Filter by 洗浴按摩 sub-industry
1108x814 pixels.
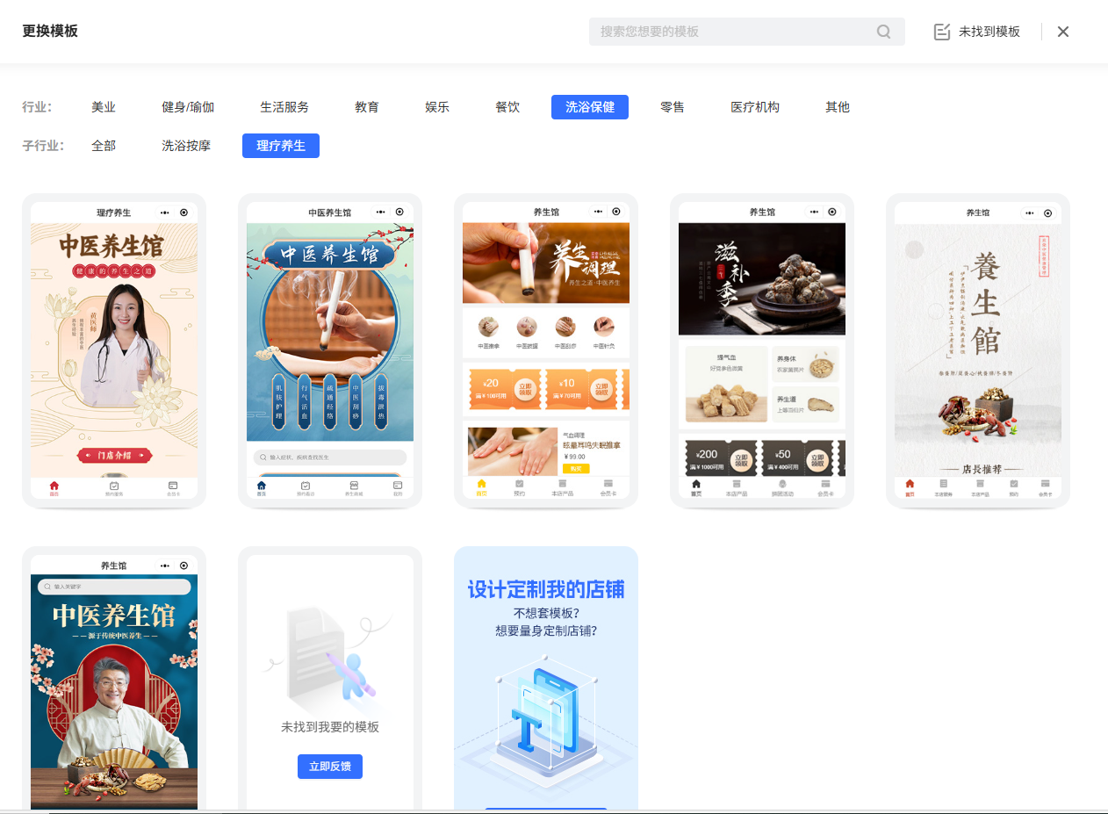[x=186, y=146]
